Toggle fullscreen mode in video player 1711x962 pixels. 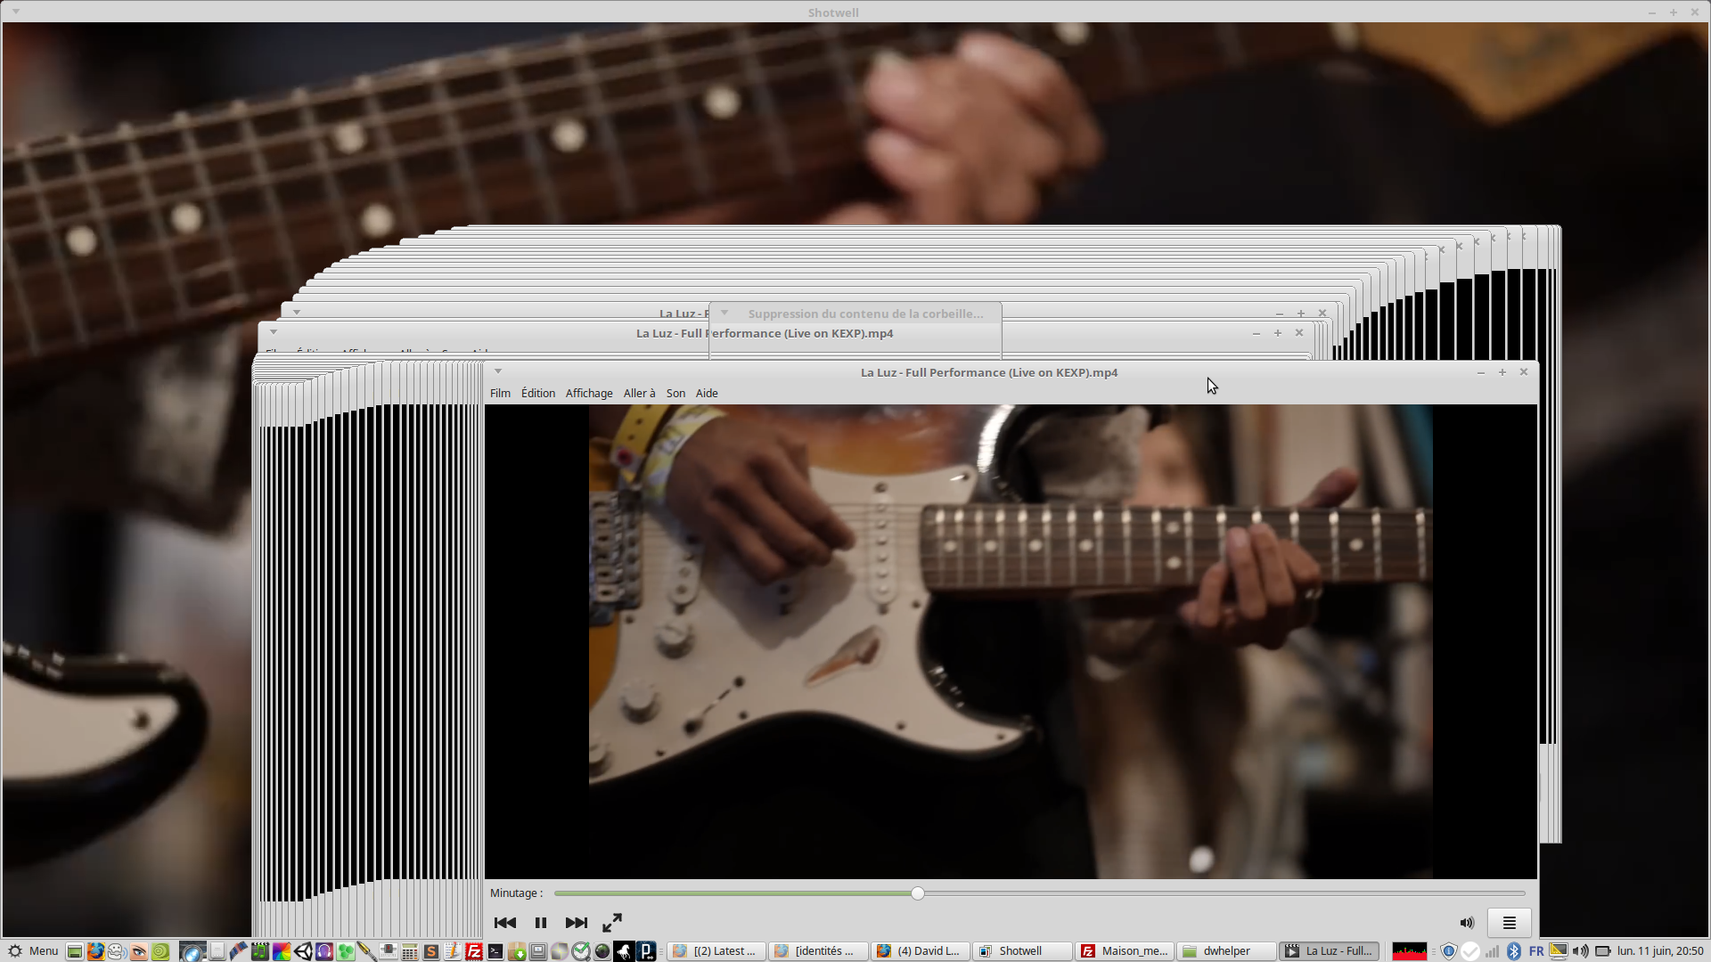tap(612, 923)
